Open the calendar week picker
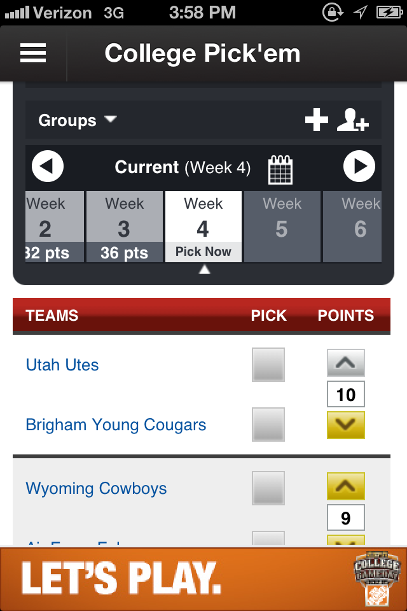407x611 pixels. coord(280,169)
